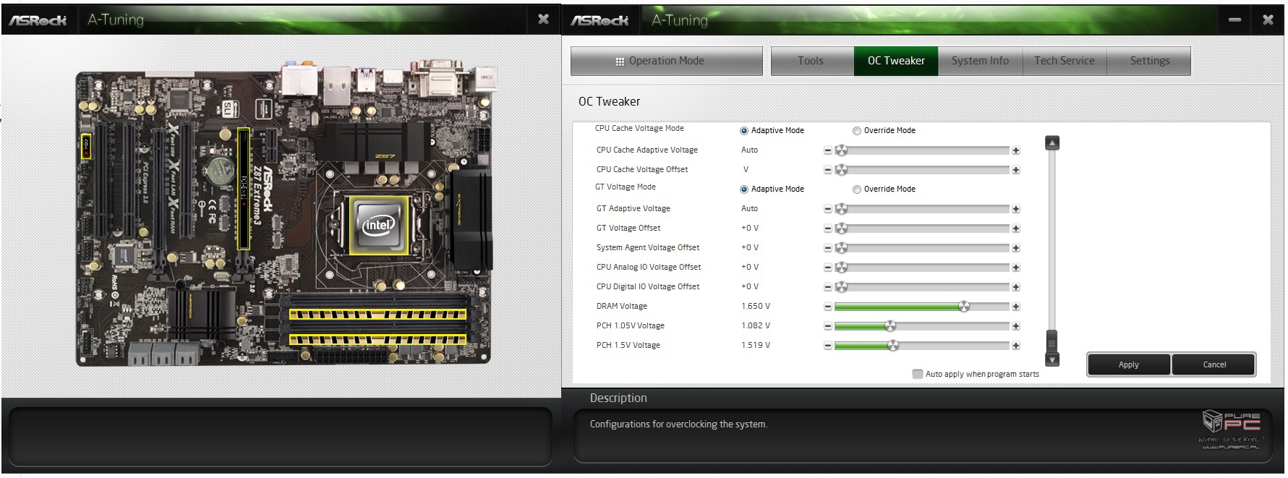The width and height of the screenshot is (1288, 478).
Task: Increase PCH 1.5V Voltage with plus
Action: point(1016,346)
